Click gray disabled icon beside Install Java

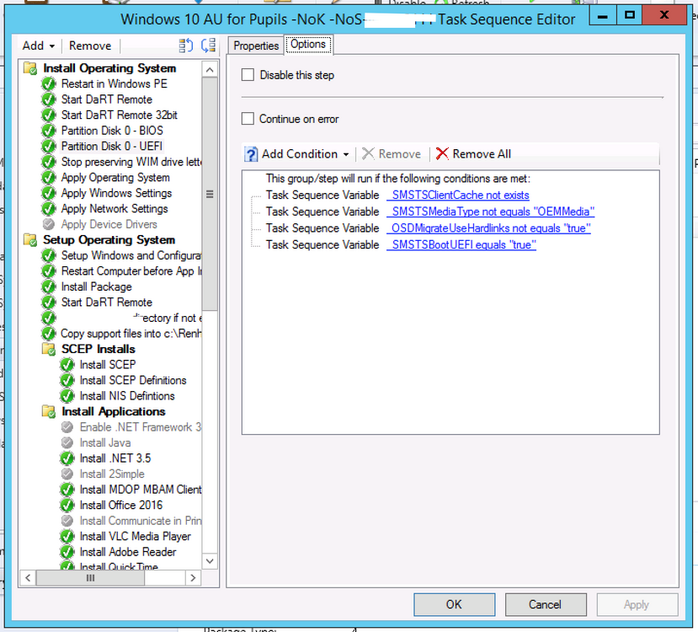[67, 442]
